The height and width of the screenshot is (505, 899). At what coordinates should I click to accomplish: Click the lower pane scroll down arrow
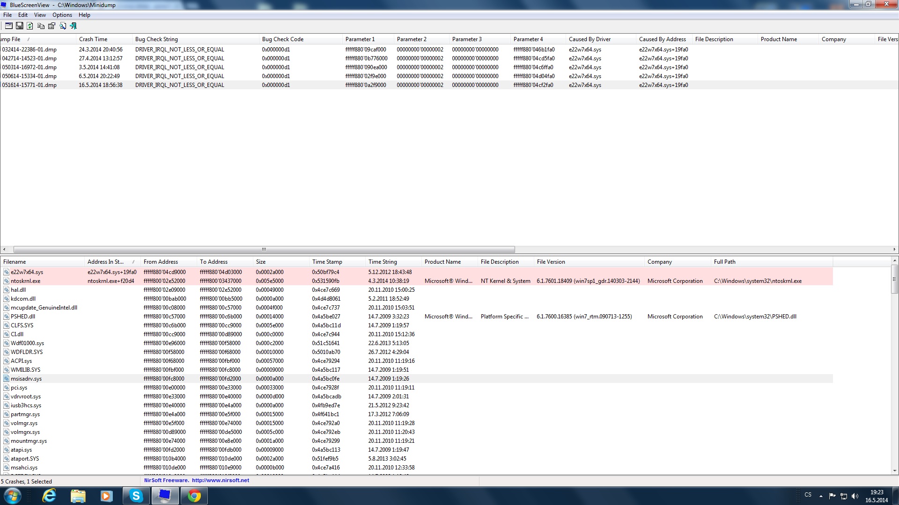[894, 471]
